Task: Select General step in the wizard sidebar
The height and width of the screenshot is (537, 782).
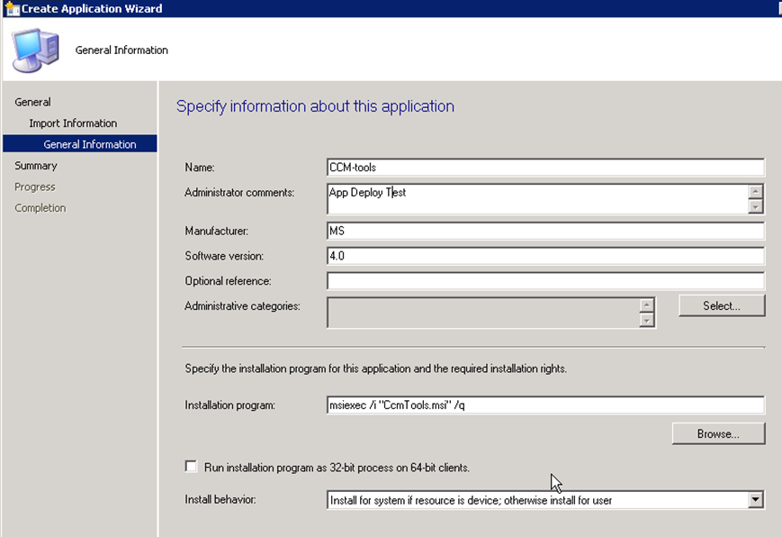Action: point(32,102)
